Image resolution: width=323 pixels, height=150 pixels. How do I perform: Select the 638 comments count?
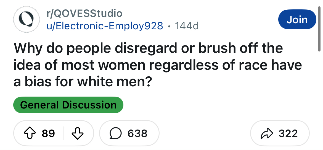click(x=137, y=133)
